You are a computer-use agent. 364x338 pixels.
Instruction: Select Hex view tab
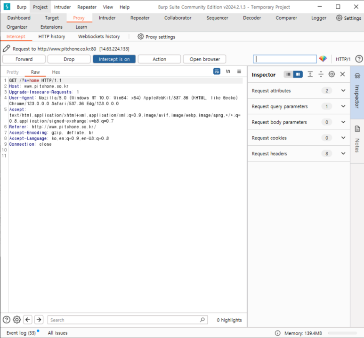56,72
